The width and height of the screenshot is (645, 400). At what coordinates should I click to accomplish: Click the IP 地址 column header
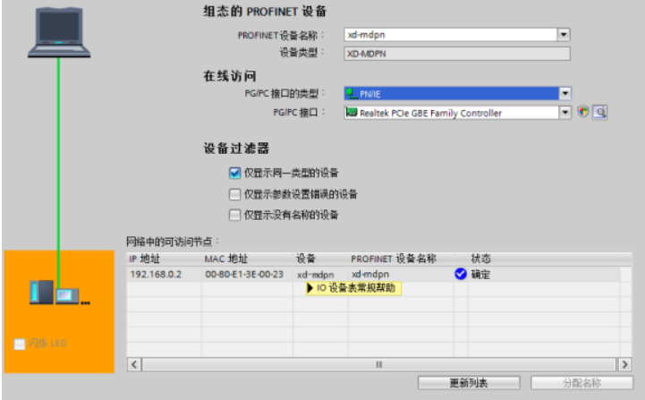pyautogui.click(x=164, y=259)
